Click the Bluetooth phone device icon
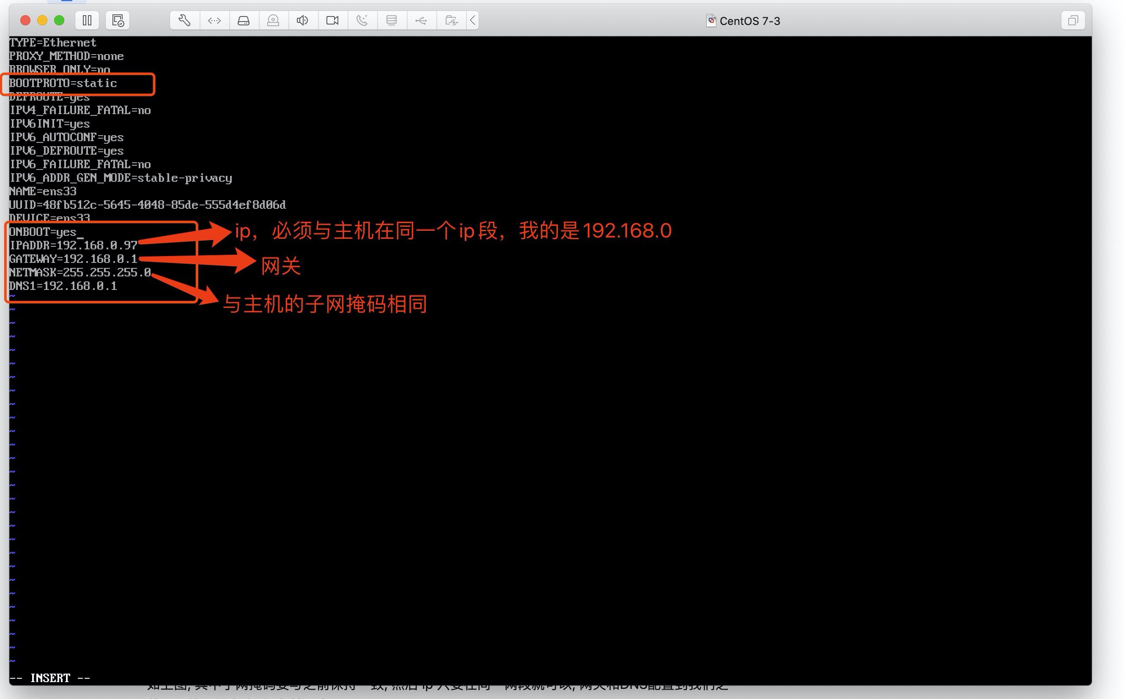The width and height of the screenshot is (1124, 699). (x=362, y=20)
